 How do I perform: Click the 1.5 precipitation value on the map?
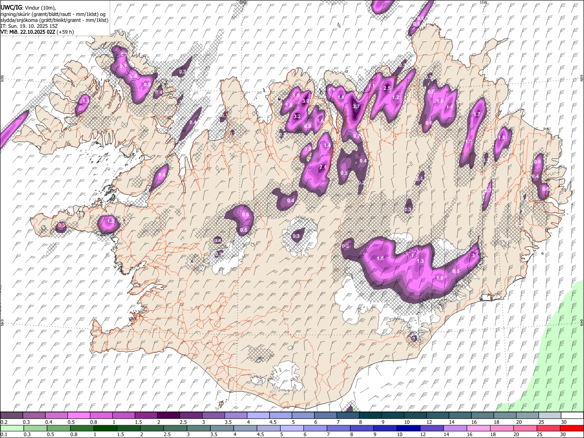(381, 258)
